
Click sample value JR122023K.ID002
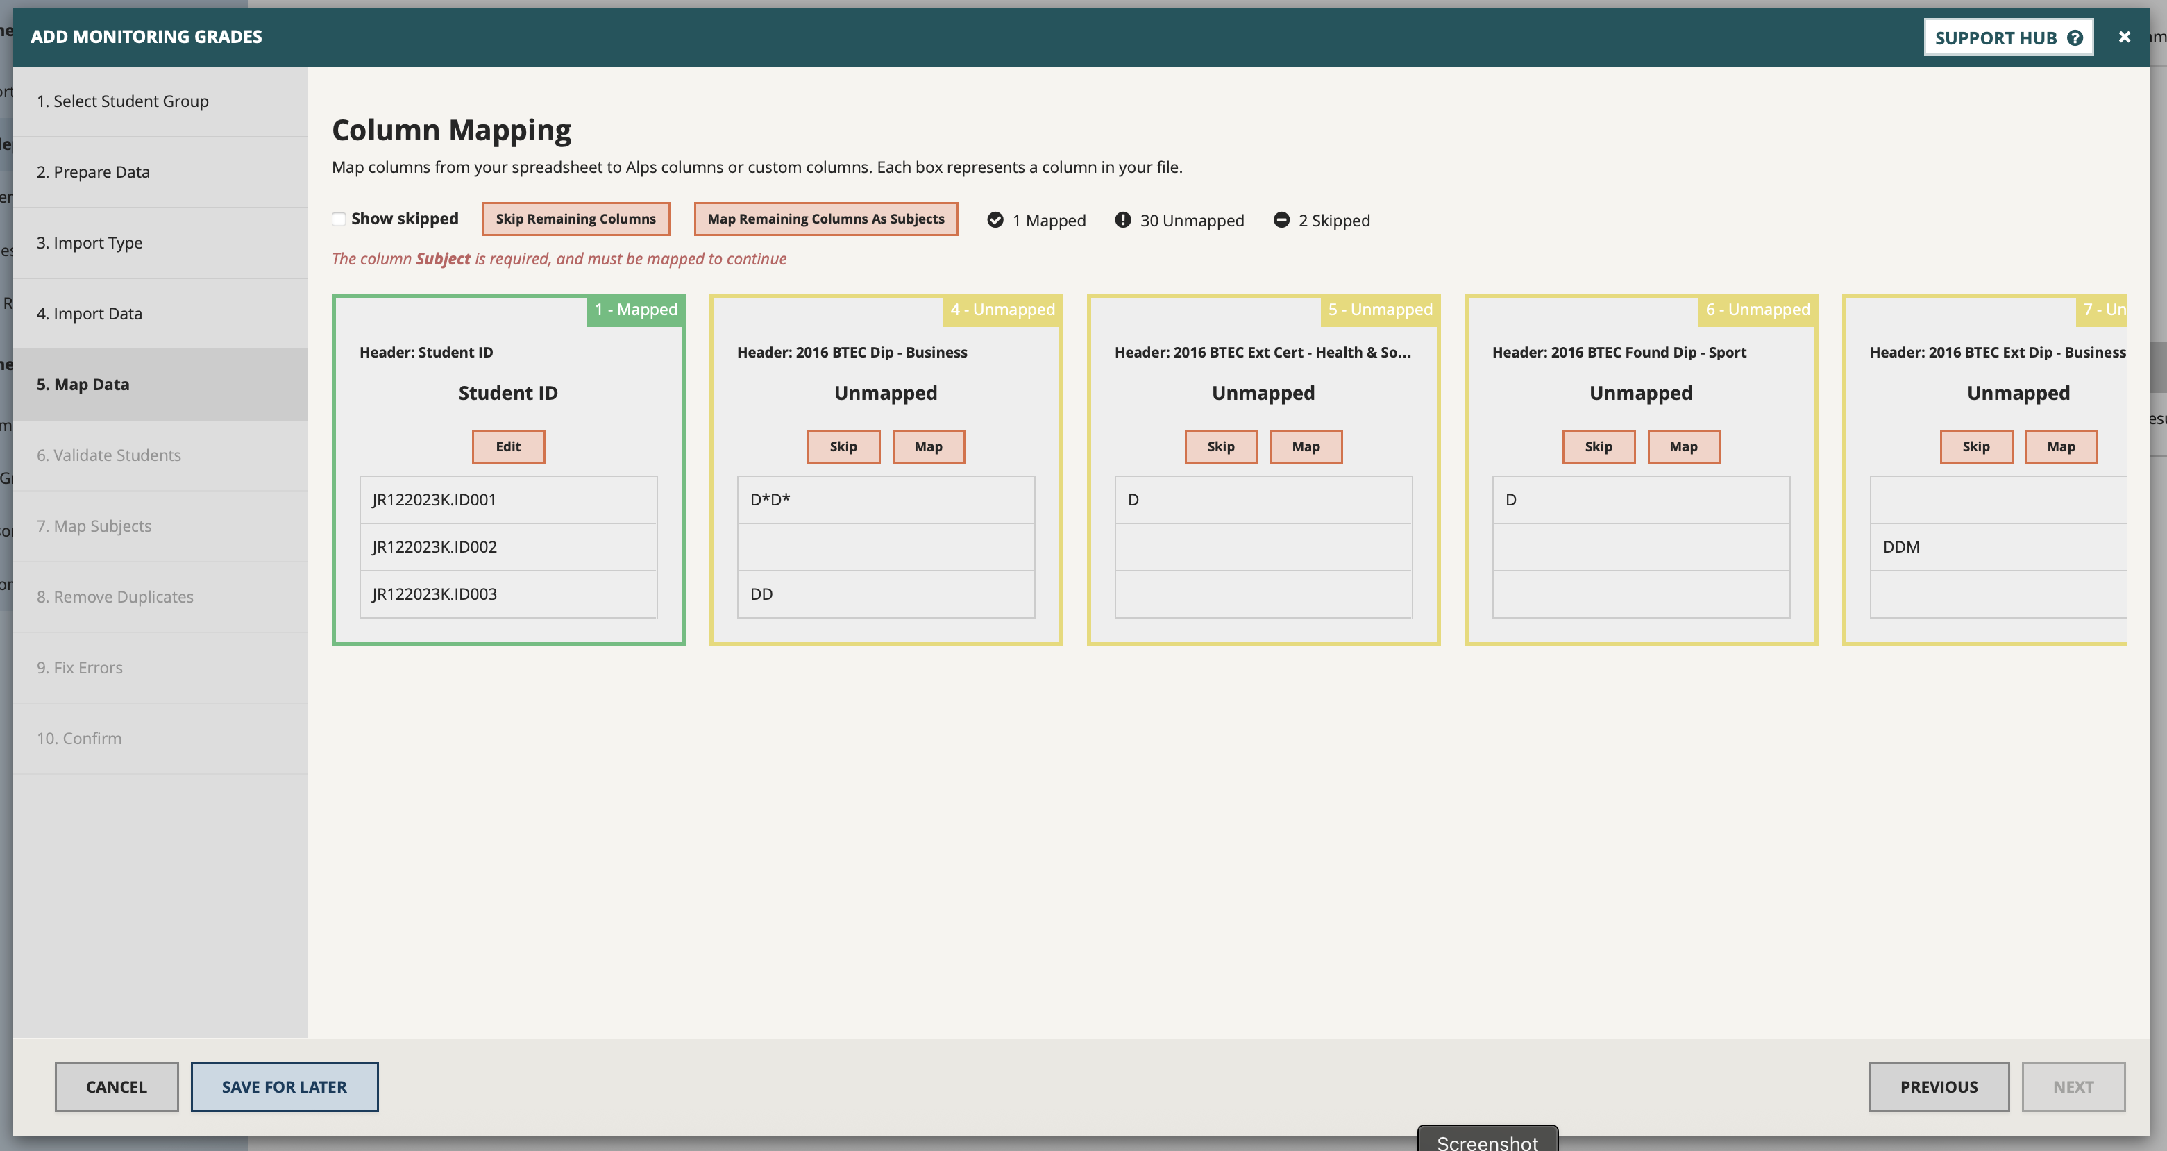pyautogui.click(x=508, y=547)
